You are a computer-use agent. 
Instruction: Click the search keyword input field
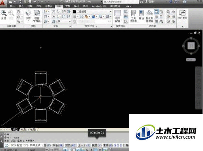pyautogui.click(x=121, y=2)
